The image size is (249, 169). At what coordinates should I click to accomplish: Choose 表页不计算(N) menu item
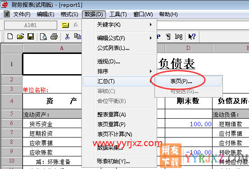pos(120,134)
